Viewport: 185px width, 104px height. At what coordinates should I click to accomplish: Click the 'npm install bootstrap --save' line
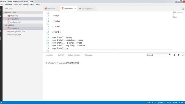(x=68, y=40)
